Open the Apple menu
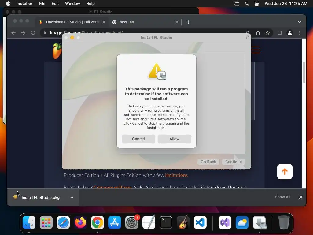The height and width of the screenshot is (235, 313). [8, 3]
